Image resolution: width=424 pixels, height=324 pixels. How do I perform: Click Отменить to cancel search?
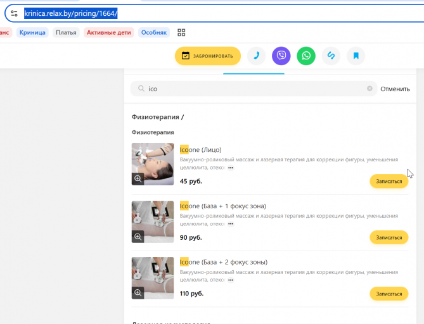395,89
